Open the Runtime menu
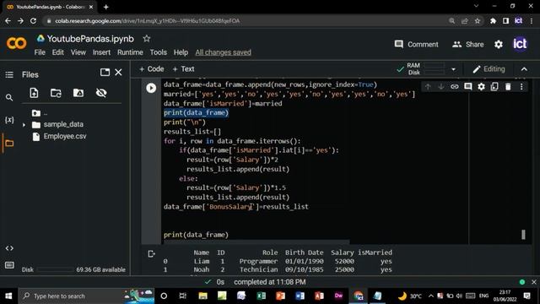540x304 pixels. tap(130, 52)
